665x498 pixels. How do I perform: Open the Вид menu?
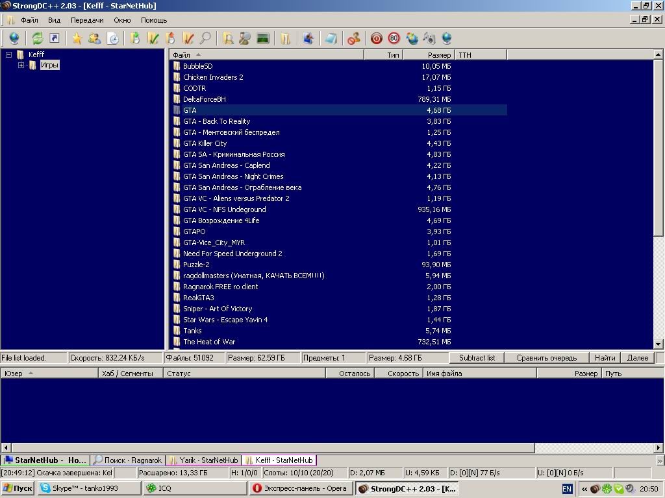point(55,20)
